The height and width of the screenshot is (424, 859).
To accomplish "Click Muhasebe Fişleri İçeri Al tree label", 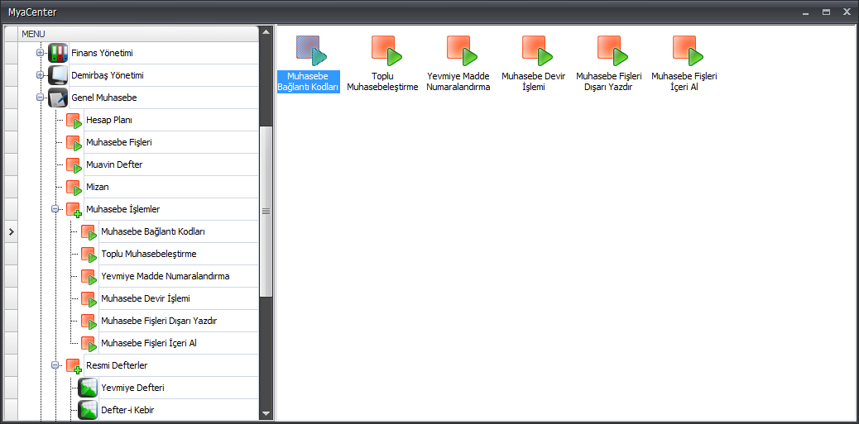I will point(148,343).
